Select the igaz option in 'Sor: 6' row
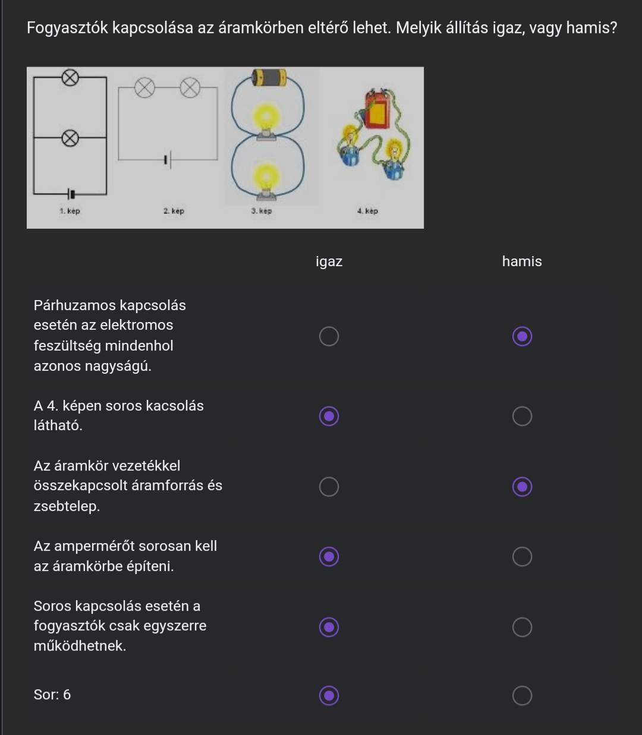642x735 pixels. pos(329,695)
